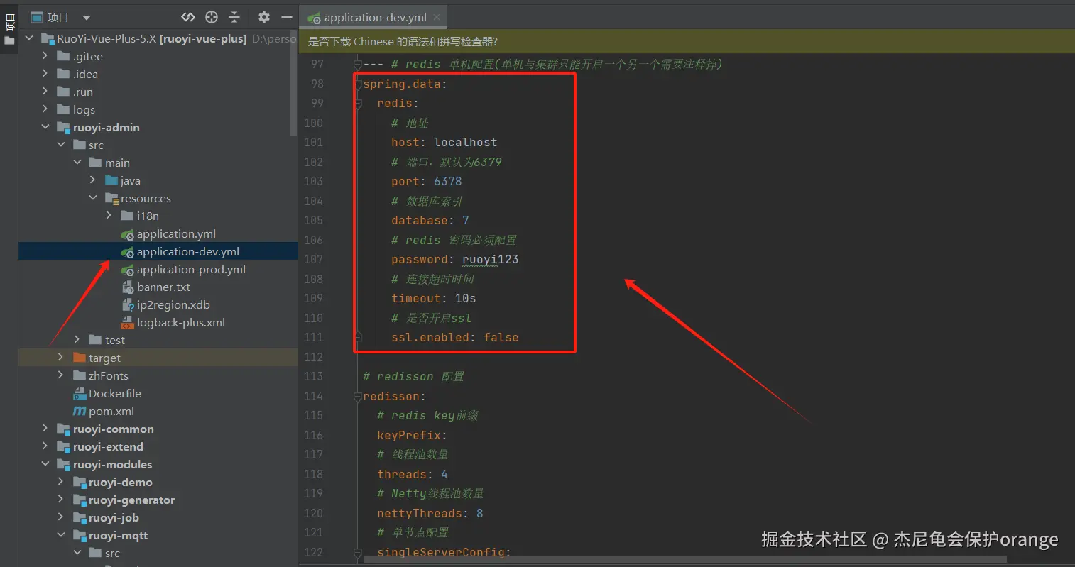1075x567 pixels.
Task: Click the application-prod.yml Spring config icon
Action: [x=127, y=270]
